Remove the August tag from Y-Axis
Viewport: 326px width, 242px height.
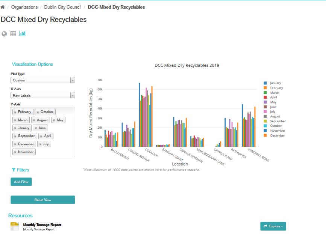pos(33,120)
